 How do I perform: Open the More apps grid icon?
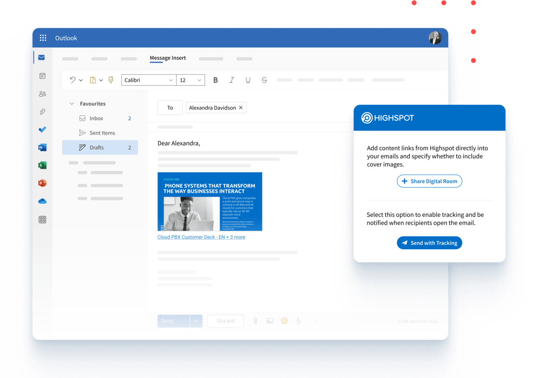click(42, 220)
